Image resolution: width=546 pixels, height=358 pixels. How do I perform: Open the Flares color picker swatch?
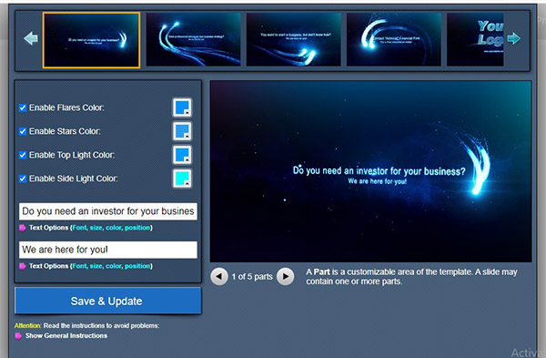(182, 107)
